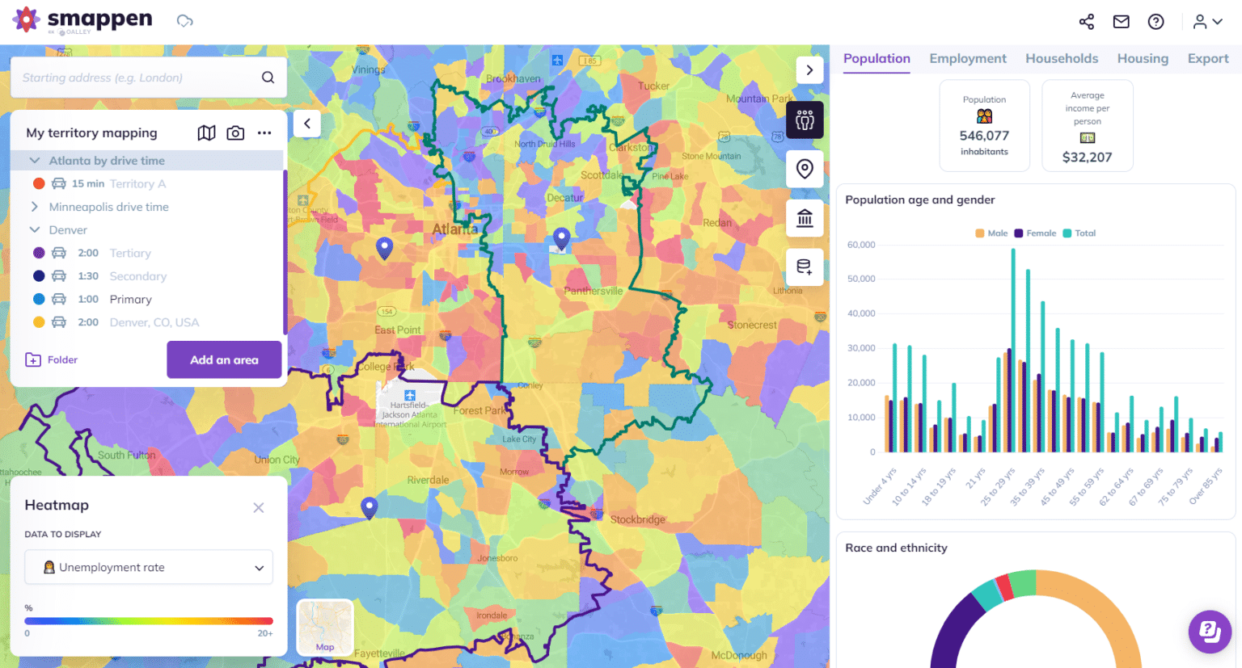Close the Heatmap panel
Image resolution: width=1242 pixels, height=668 pixels.
[x=259, y=507]
